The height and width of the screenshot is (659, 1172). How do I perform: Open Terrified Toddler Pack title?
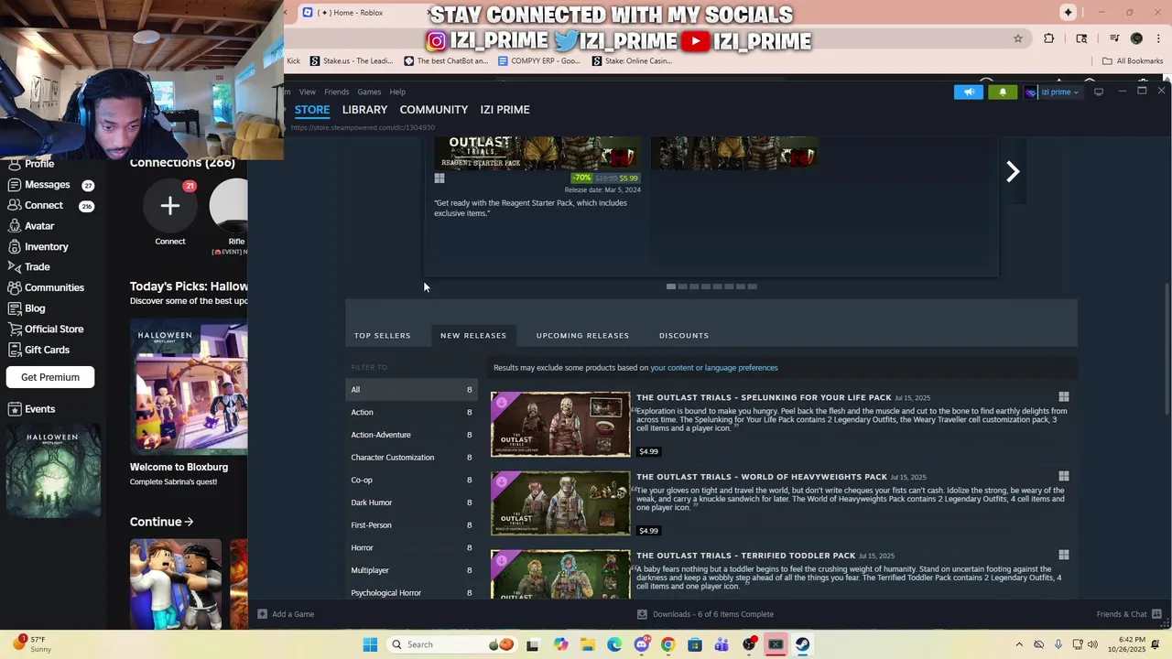pyautogui.click(x=746, y=556)
